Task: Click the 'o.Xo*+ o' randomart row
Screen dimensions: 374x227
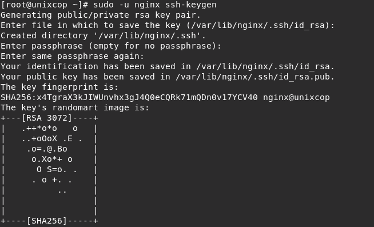Action: [52, 159]
